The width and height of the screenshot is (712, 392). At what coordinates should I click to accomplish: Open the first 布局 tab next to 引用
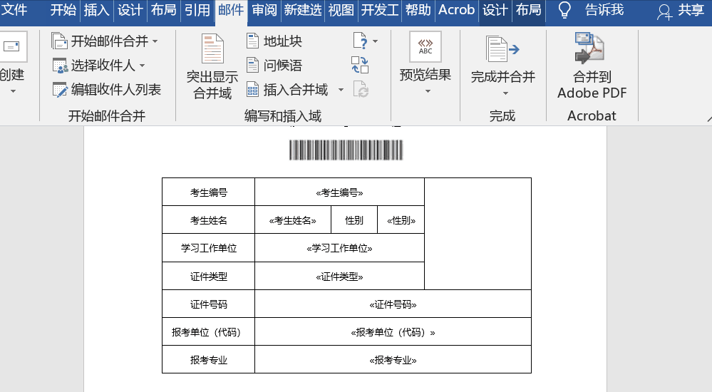point(163,9)
